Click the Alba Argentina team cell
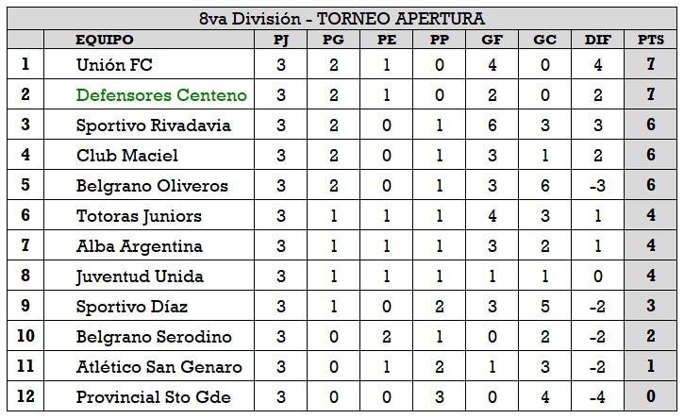The width and height of the screenshot is (684, 419). coord(139,246)
